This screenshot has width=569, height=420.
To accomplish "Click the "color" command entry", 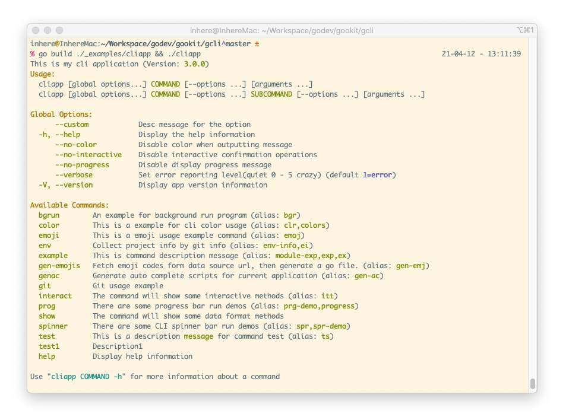I will click(48, 225).
